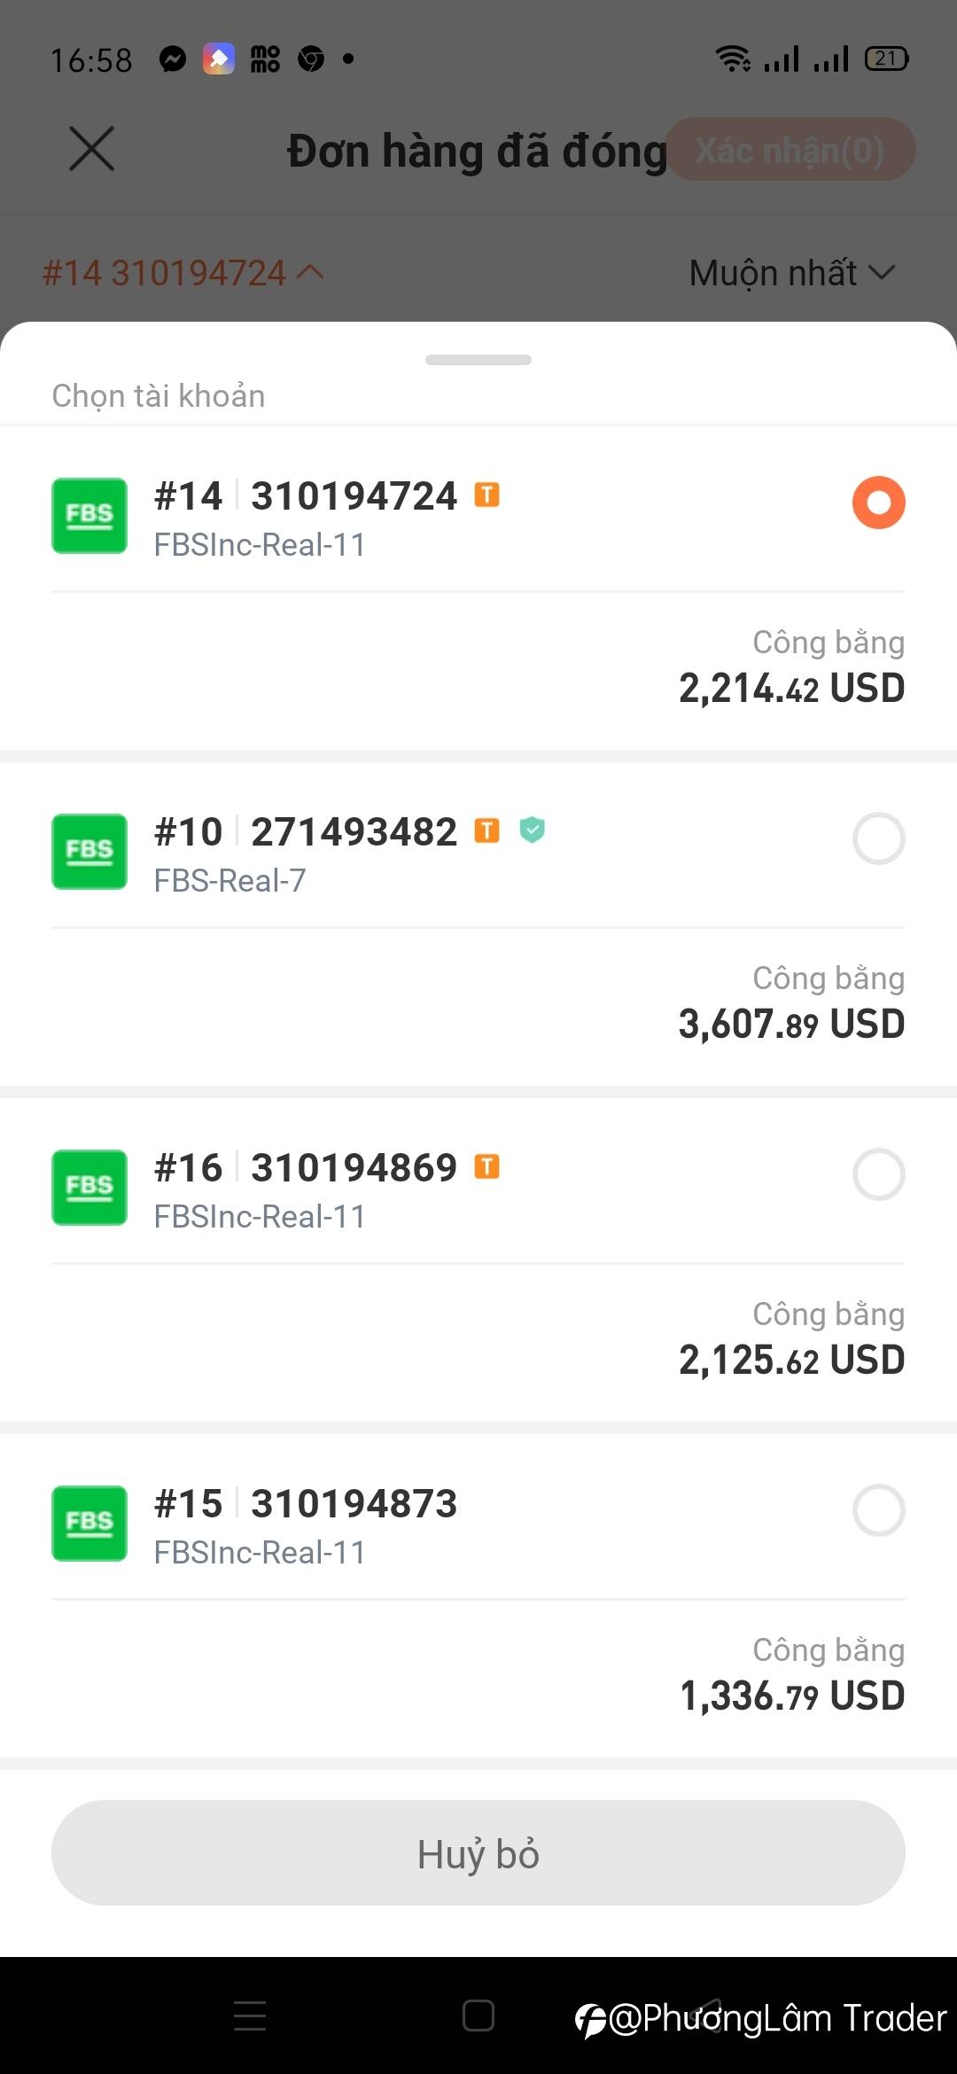The width and height of the screenshot is (957, 2074).
Task: Tap the bottom sheet drag handle
Action: (x=478, y=360)
